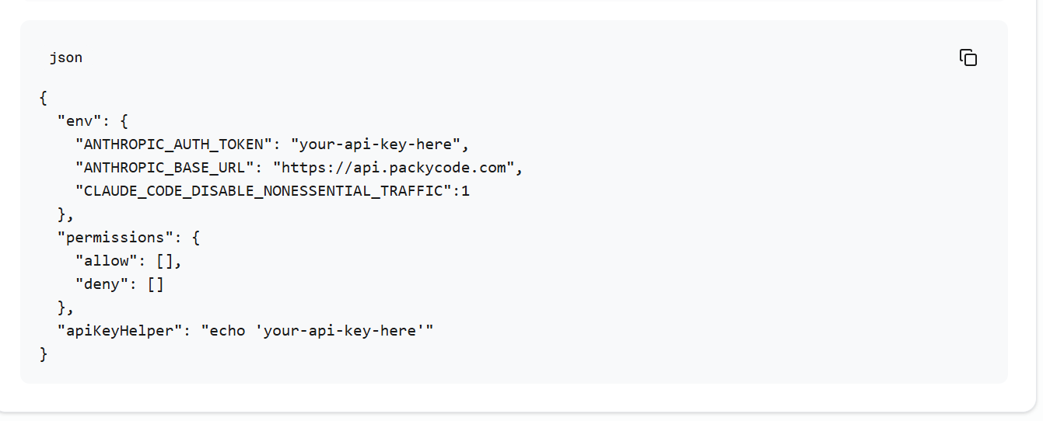1043x421 pixels.
Task: Click the https://api.packycode.com URL string
Action: 394,168
